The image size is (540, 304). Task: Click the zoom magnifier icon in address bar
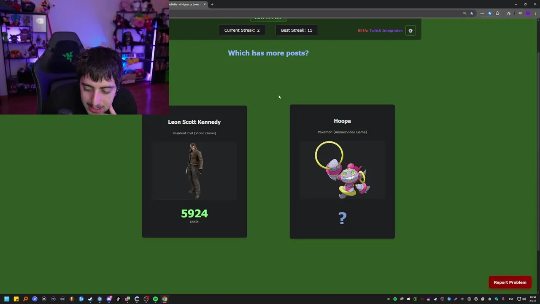click(465, 13)
